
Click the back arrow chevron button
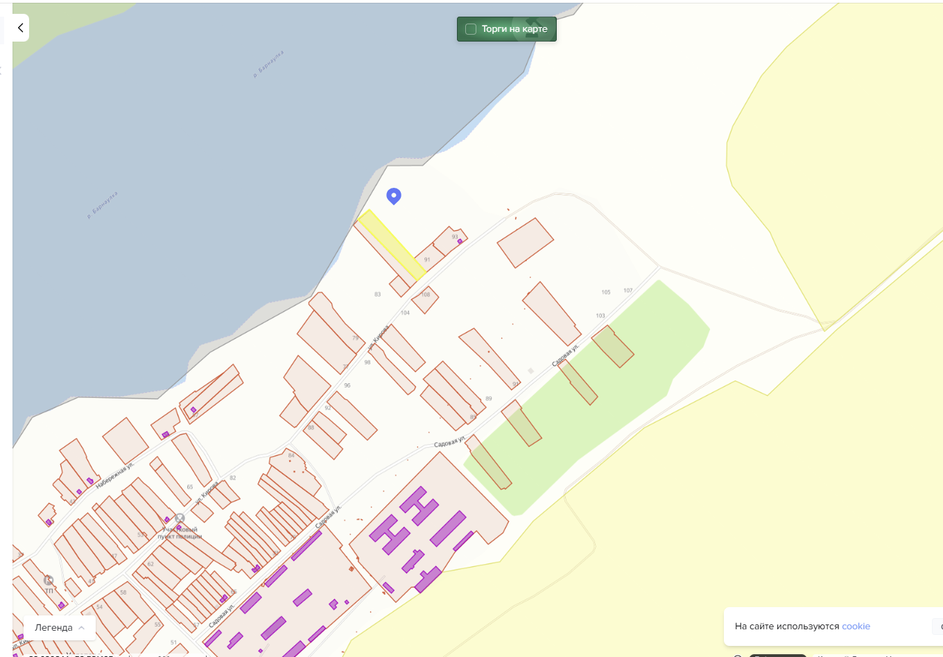(x=20, y=28)
